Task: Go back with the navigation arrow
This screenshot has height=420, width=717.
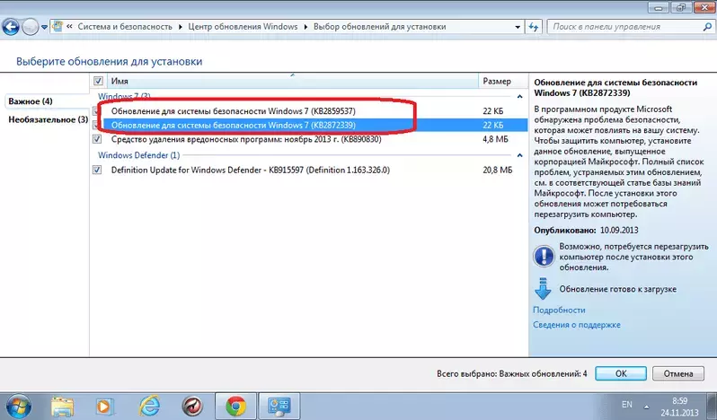Action: pyautogui.click(x=11, y=27)
